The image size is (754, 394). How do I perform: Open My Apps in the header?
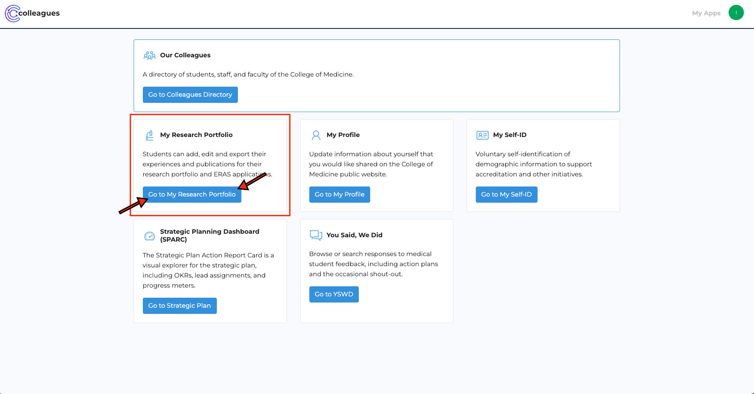[706, 13]
